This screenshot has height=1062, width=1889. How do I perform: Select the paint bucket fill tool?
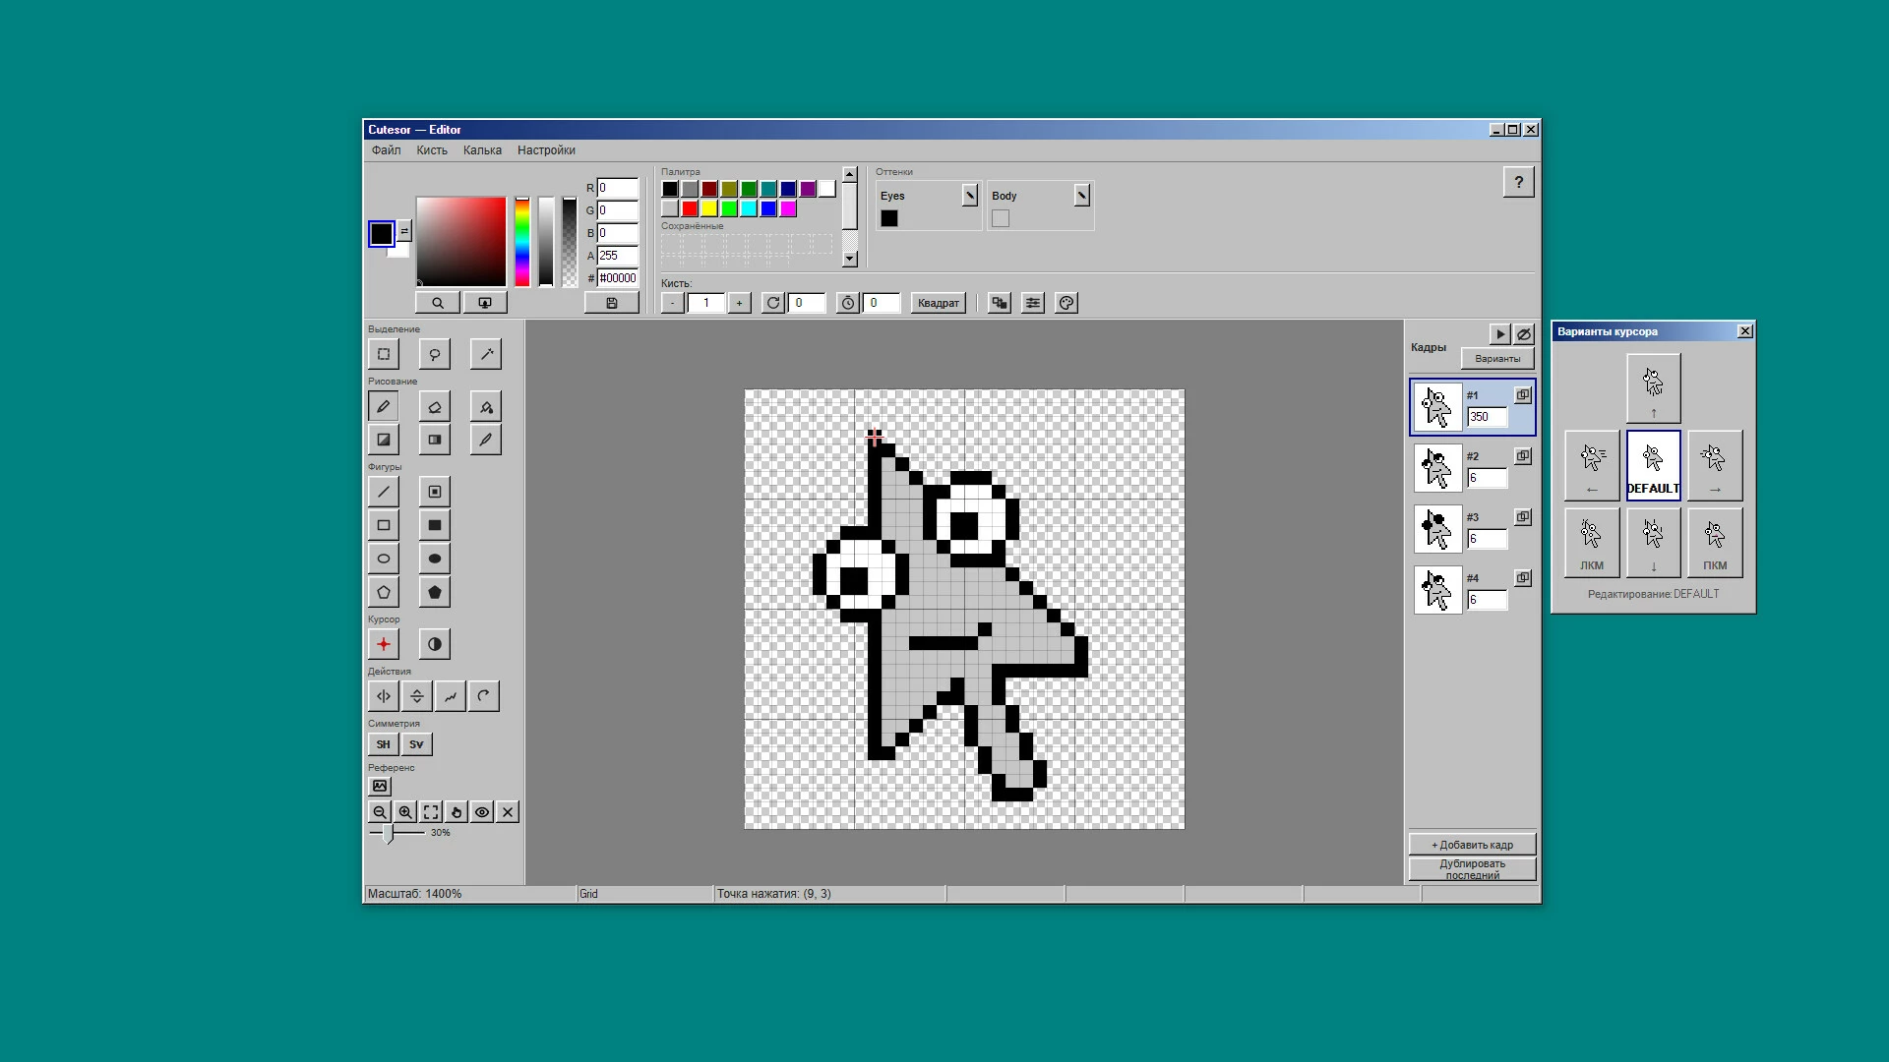[x=486, y=407]
